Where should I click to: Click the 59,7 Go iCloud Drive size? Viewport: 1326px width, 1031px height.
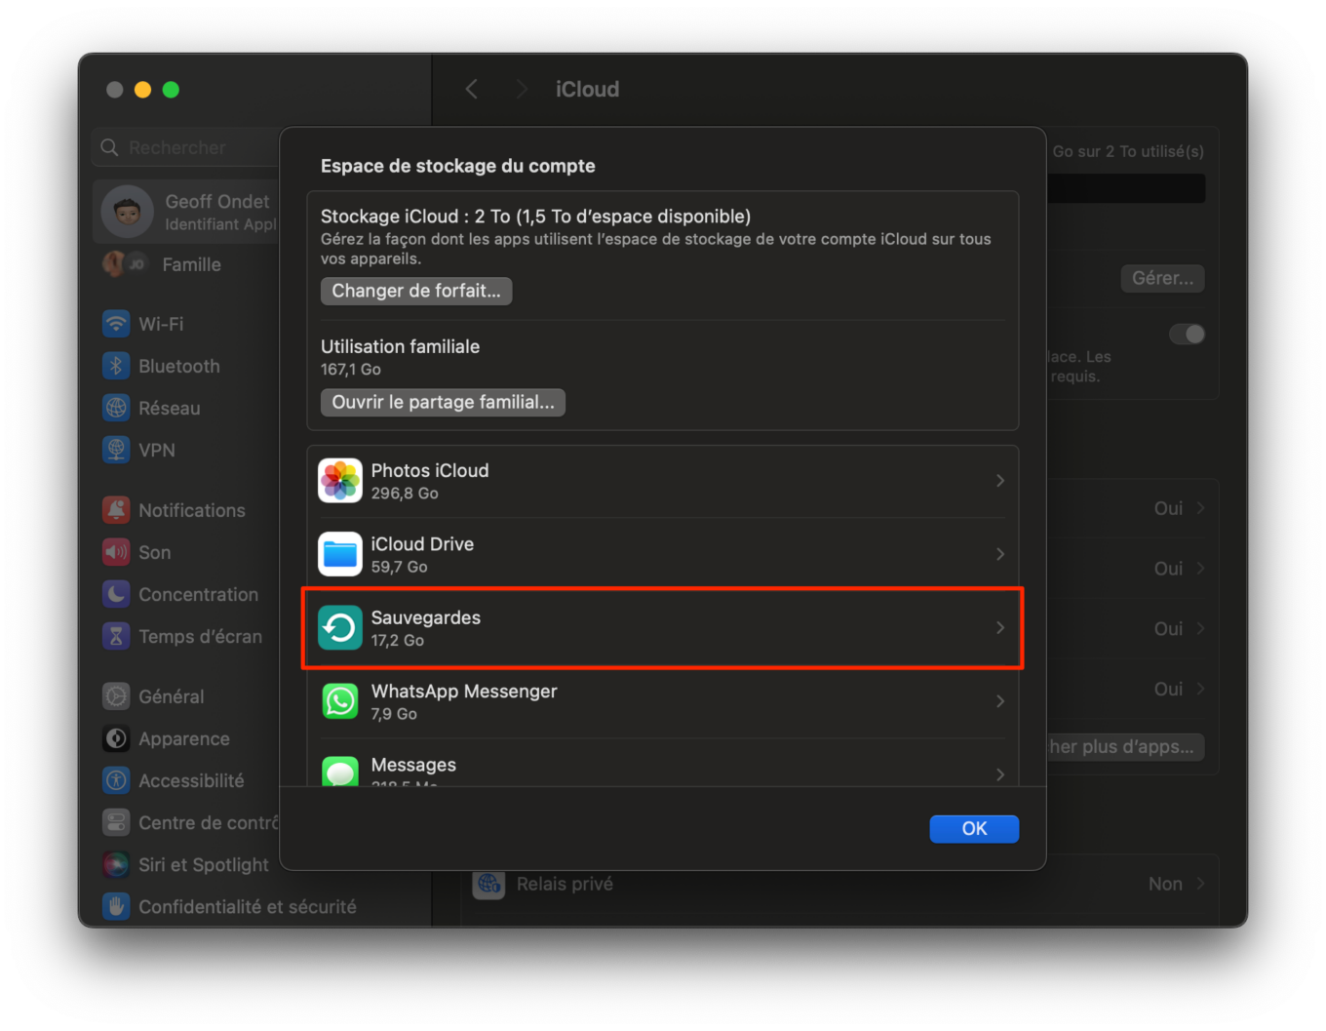click(399, 567)
